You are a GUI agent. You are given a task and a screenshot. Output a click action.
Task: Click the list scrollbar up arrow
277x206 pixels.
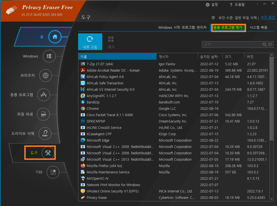pyautogui.click(x=271, y=55)
